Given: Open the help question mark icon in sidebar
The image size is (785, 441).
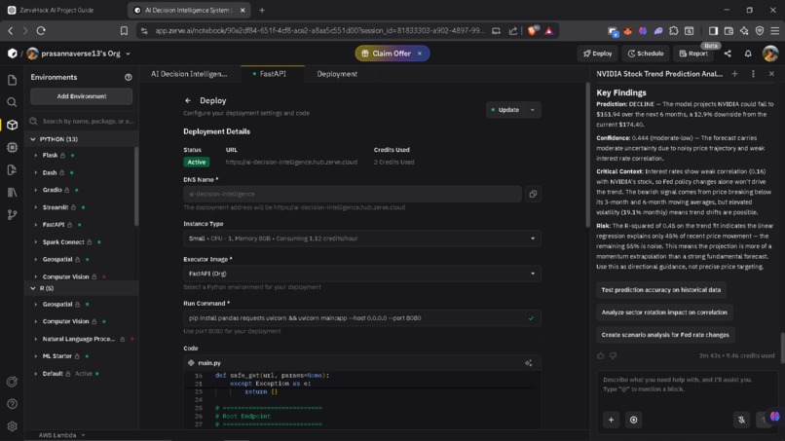Looking at the screenshot, I should [x=12, y=404].
